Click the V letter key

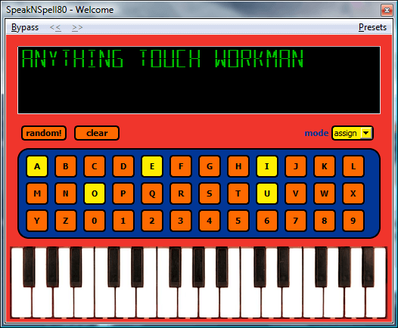tap(296, 193)
